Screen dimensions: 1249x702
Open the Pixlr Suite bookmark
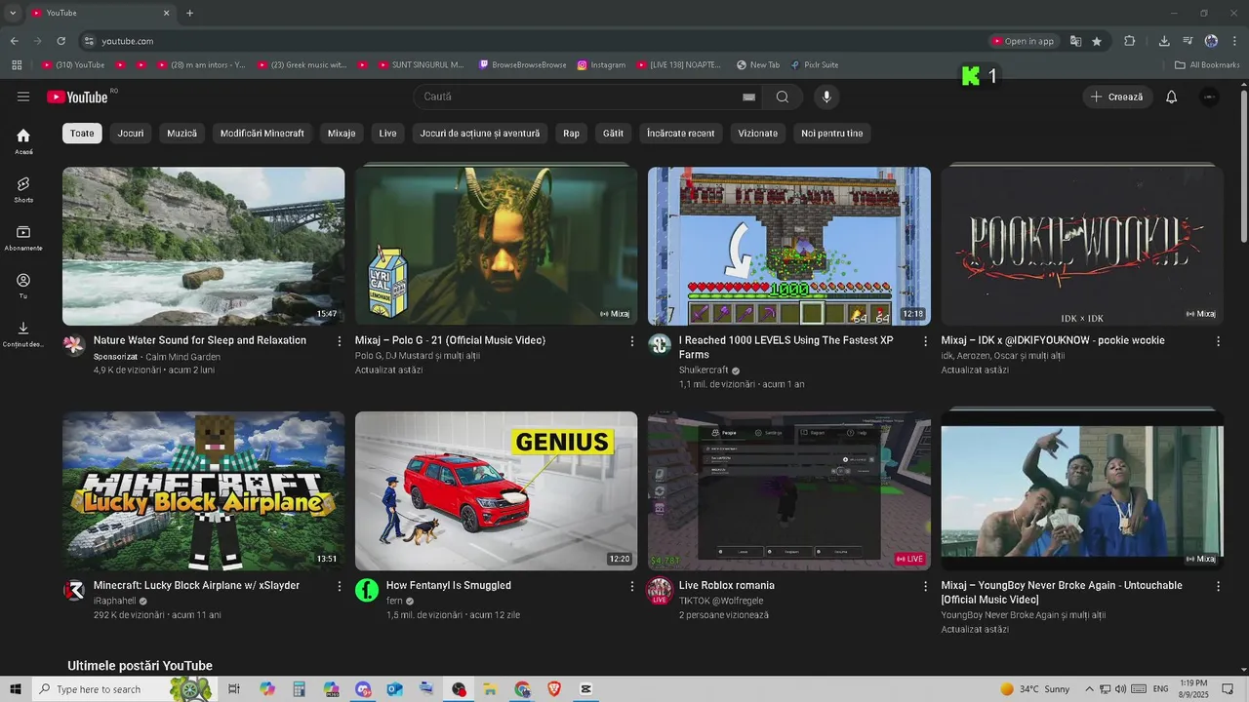pos(815,65)
